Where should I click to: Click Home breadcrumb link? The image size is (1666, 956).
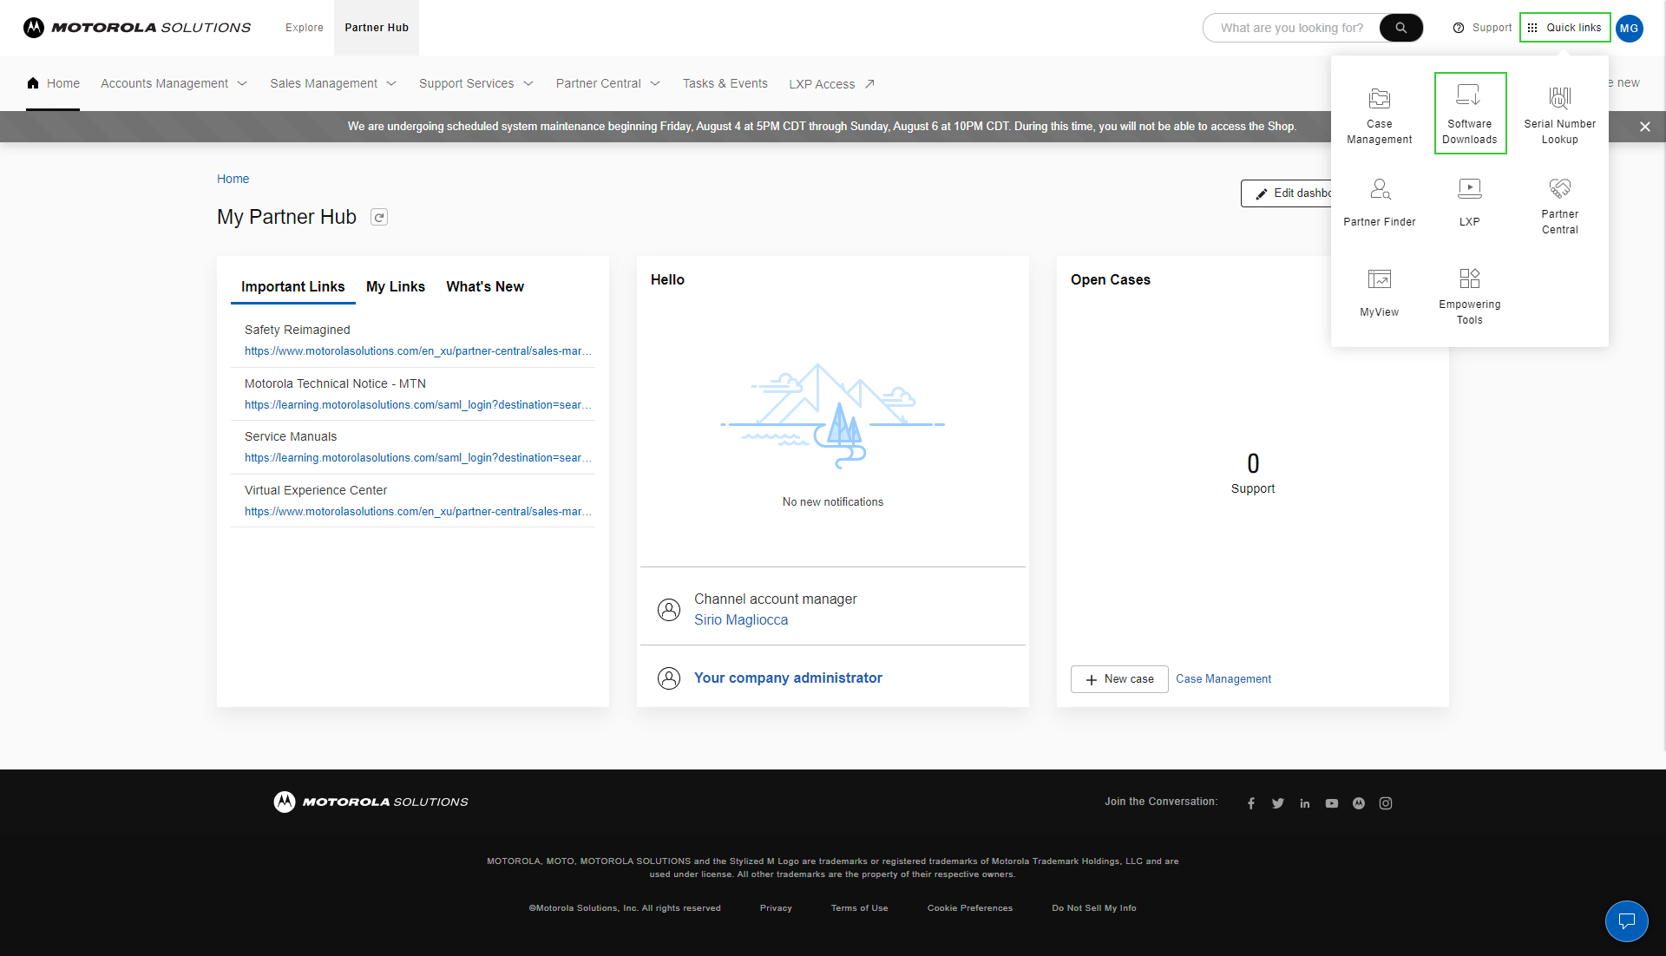[233, 179]
